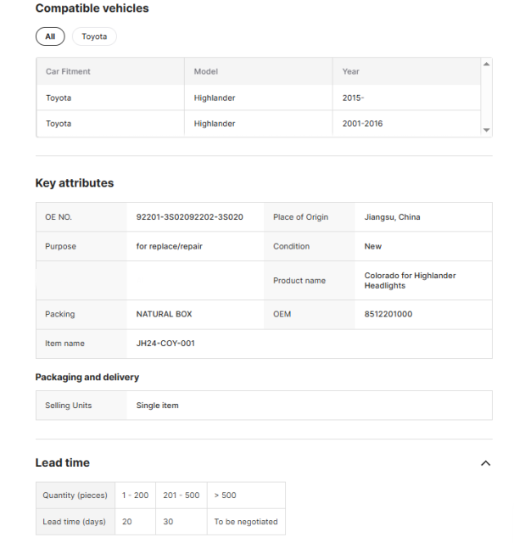Collapse the Lead time section chevron

coord(485,463)
